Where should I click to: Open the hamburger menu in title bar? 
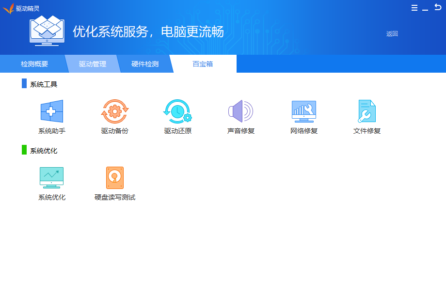point(414,8)
